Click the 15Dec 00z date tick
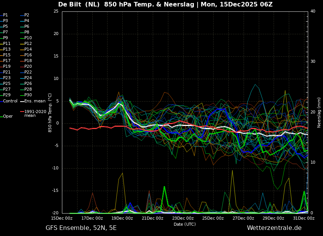Image resolution: width=323 pixels, height=236 pixels. click(x=62, y=218)
